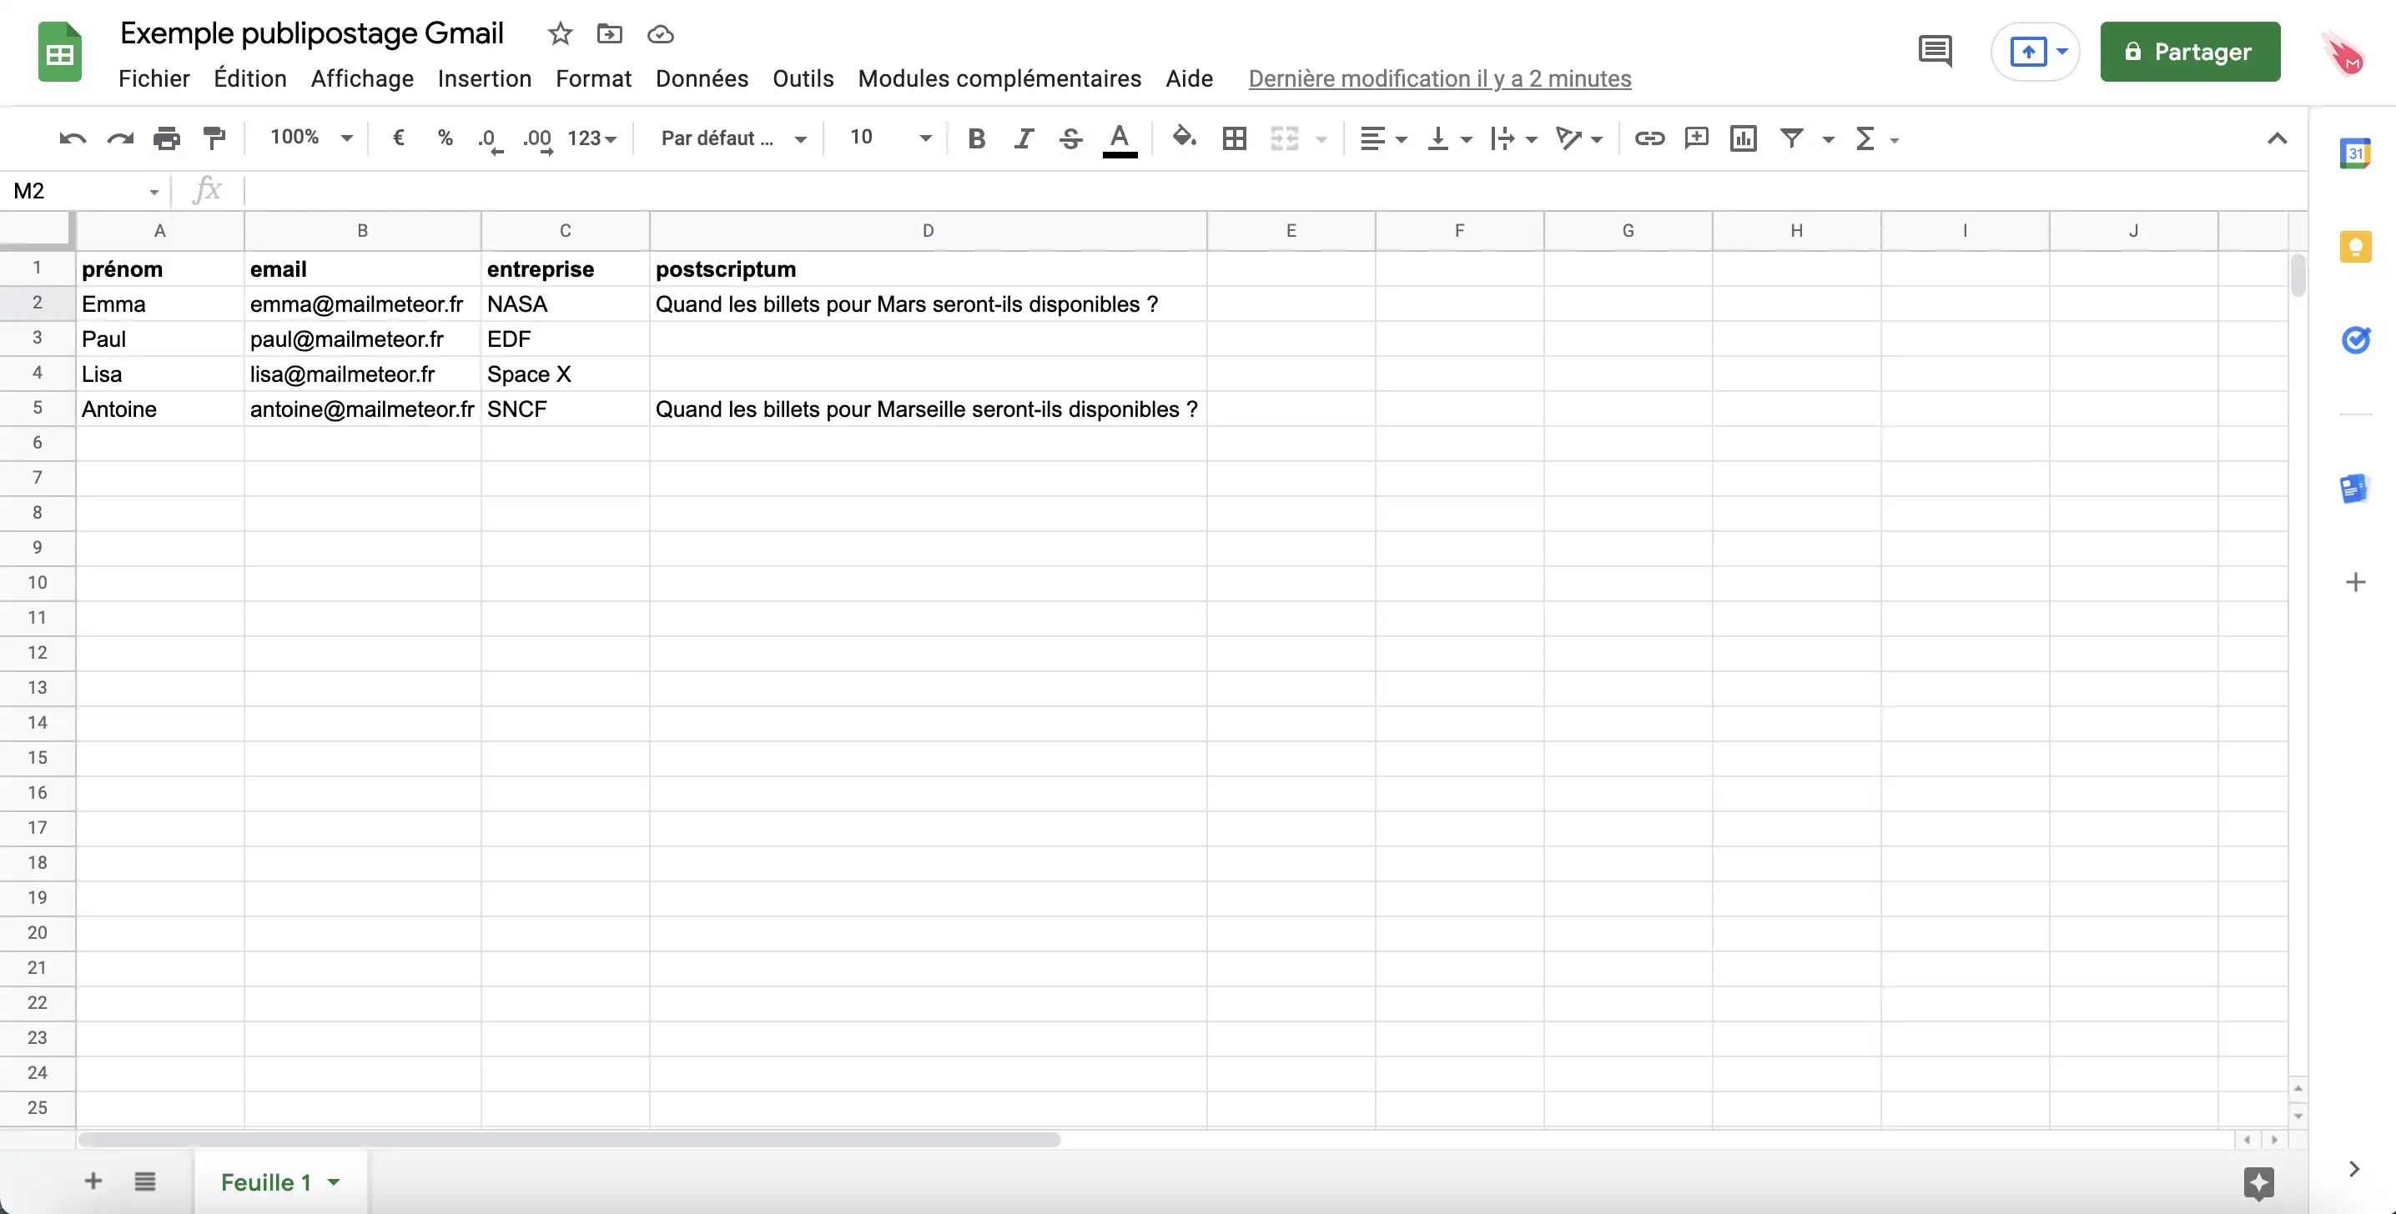This screenshot has height=1214, width=2396.
Task: Open the Aide menu
Action: tap(1189, 78)
